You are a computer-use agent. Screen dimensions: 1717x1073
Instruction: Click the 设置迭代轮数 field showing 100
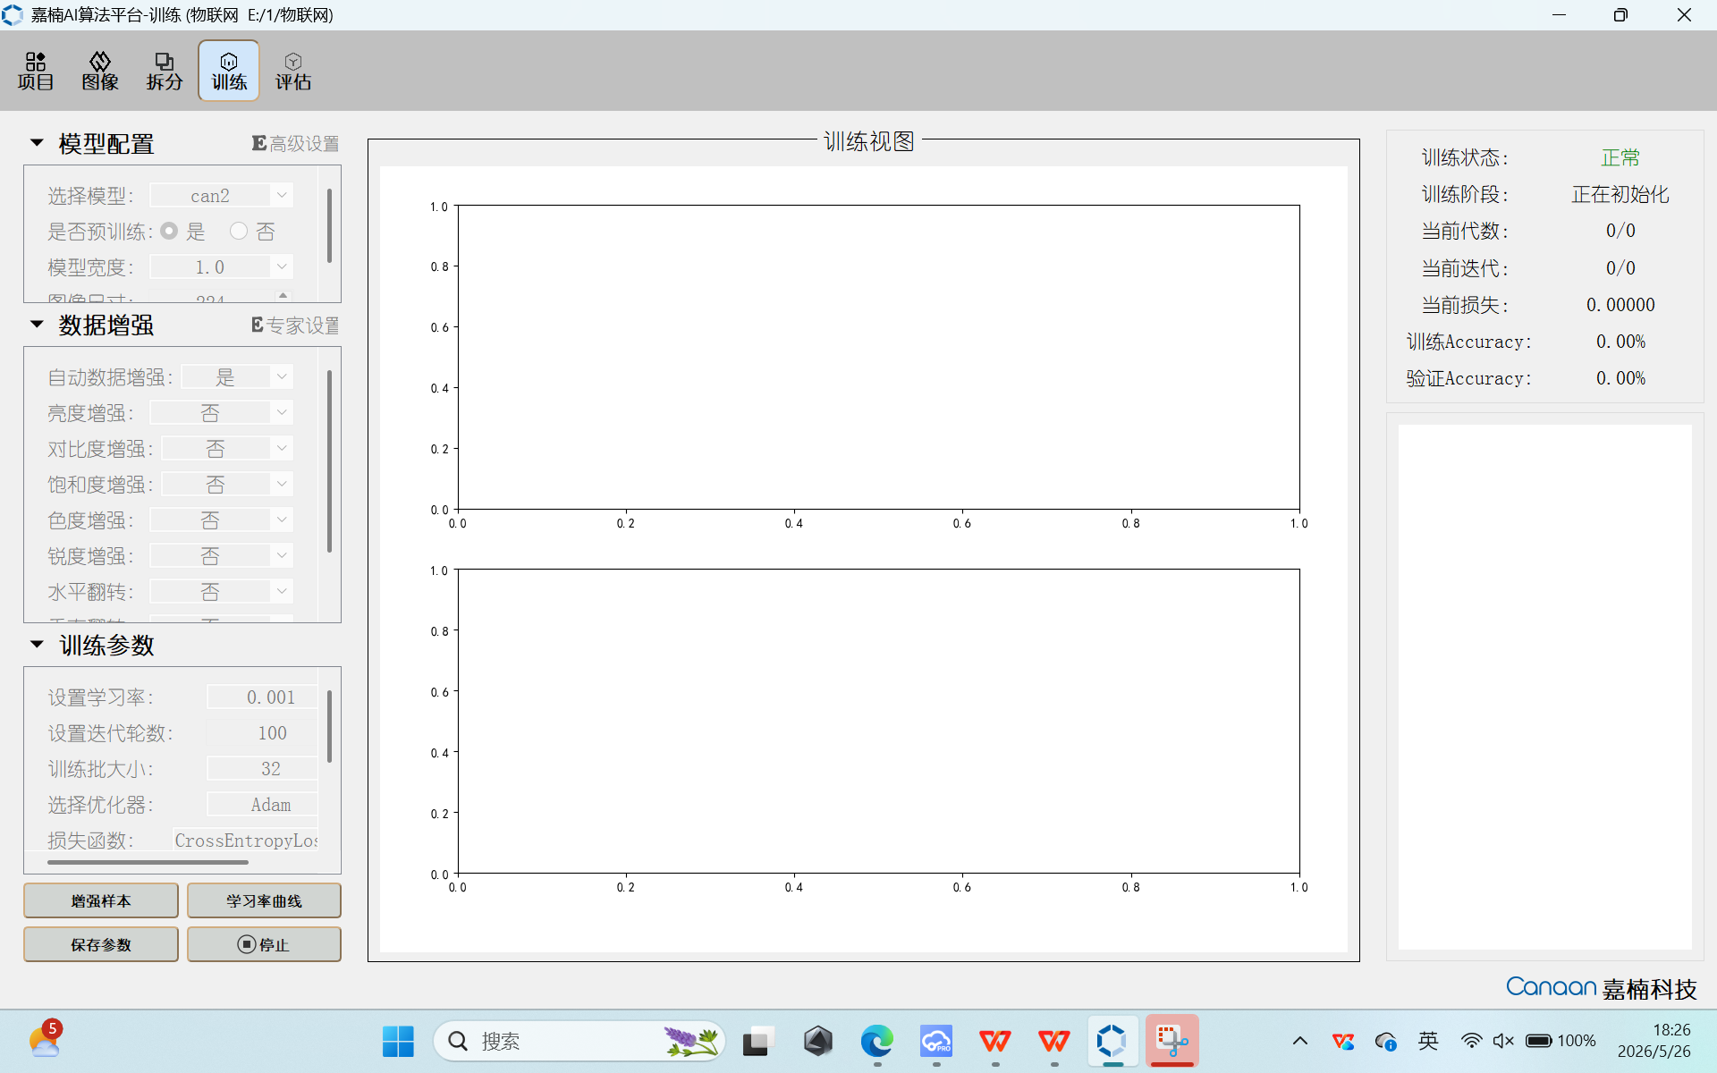click(262, 732)
